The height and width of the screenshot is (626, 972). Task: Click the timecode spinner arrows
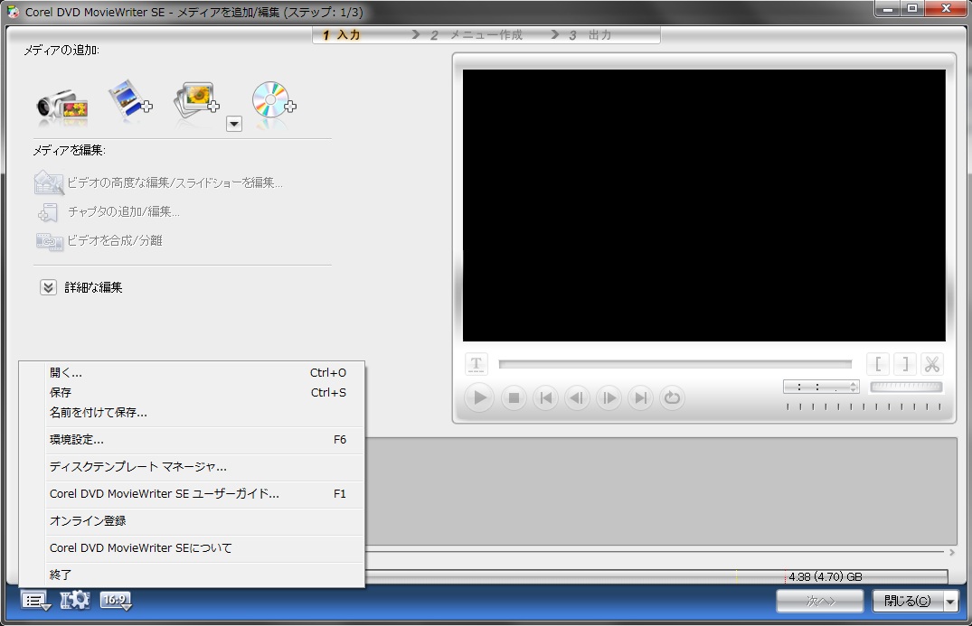click(854, 387)
